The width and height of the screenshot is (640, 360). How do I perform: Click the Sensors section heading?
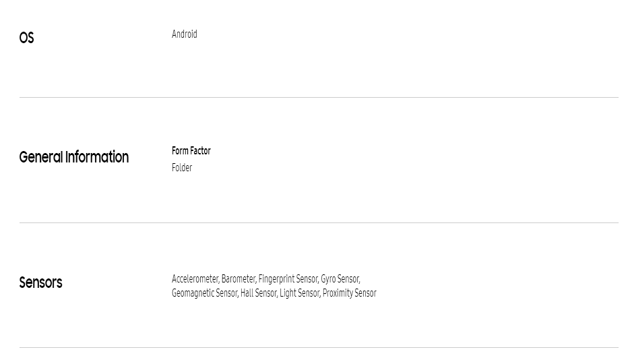[41, 282]
